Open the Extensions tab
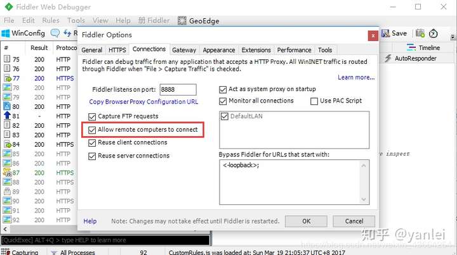This screenshot has width=457, height=255. pos(256,50)
